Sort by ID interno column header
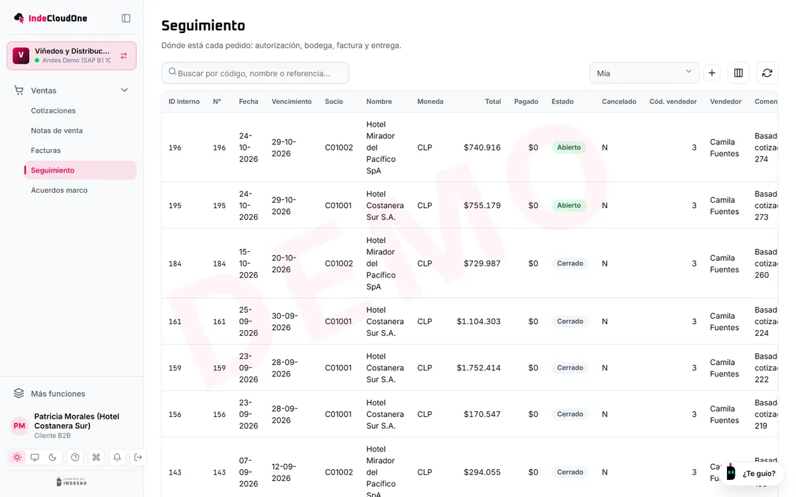This screenshot has width=796, height=497. 184,101
